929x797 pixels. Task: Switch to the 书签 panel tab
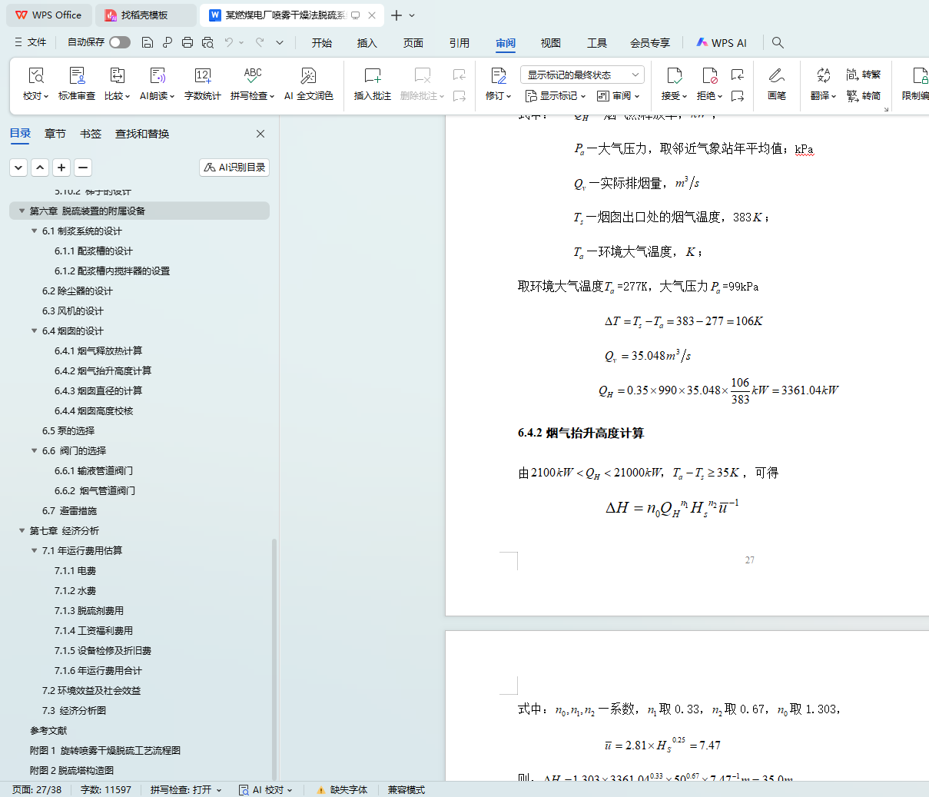pos(91,134)
